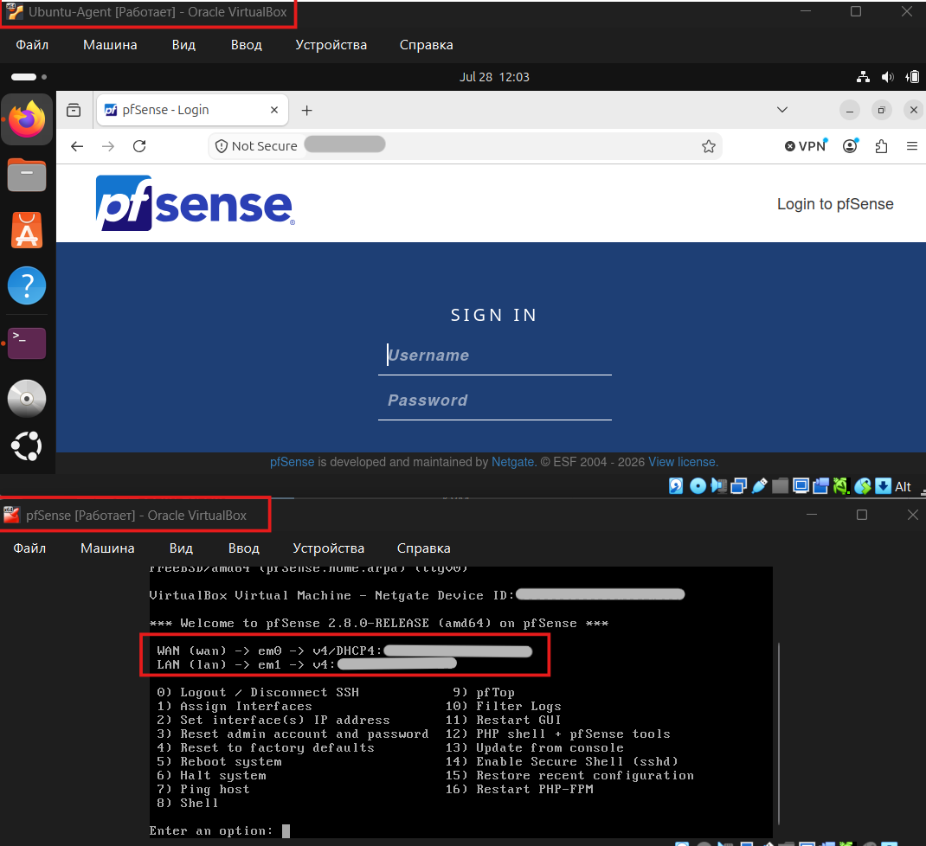Click the keyboard capture arrow indicator
This screenshot has width=926, height=846.
(x=883, y=486)
